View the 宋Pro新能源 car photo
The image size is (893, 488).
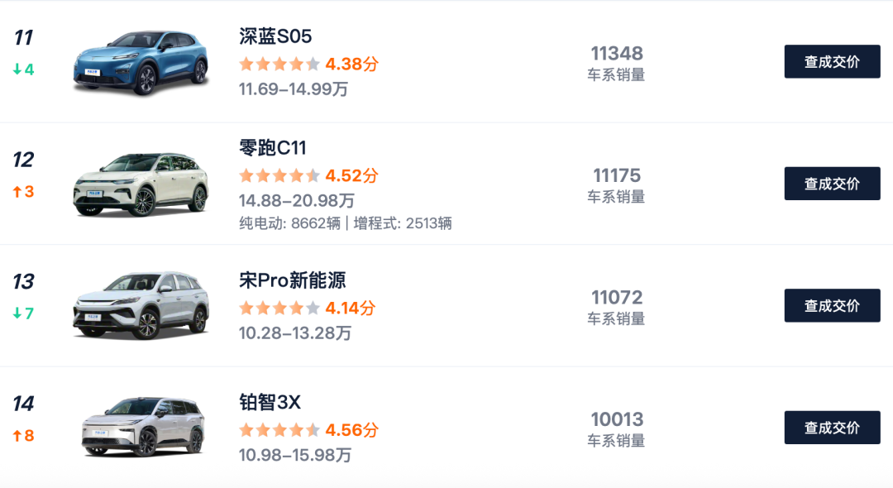[141, 305]
